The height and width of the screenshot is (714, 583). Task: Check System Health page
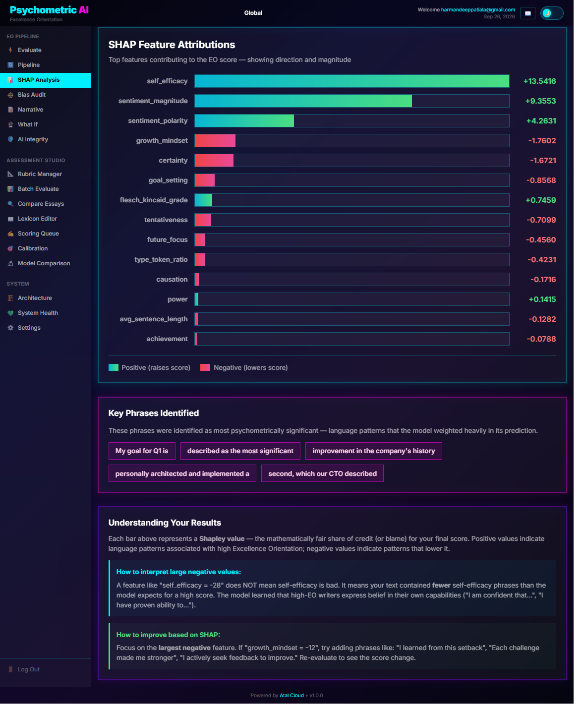point(45,313)
